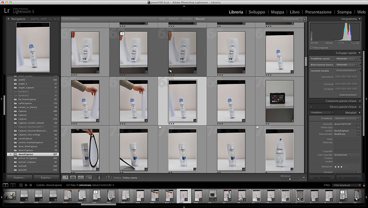The width and height of the screenshot is (368, 208).
Task: Open Presentazione module
Action: pyautogui.click(x=318, y=12)
